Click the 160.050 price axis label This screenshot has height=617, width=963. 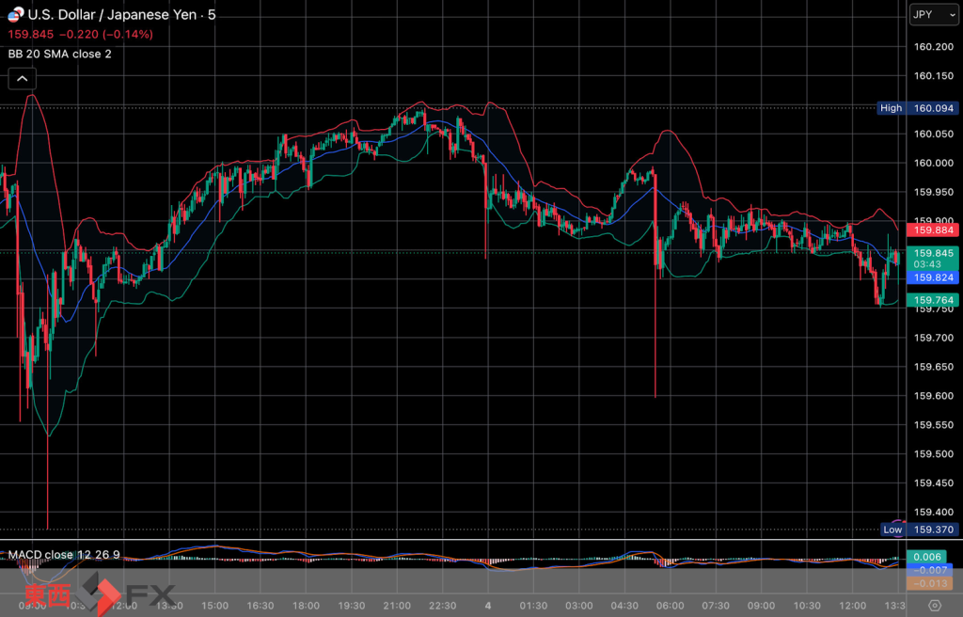[934, 134]
